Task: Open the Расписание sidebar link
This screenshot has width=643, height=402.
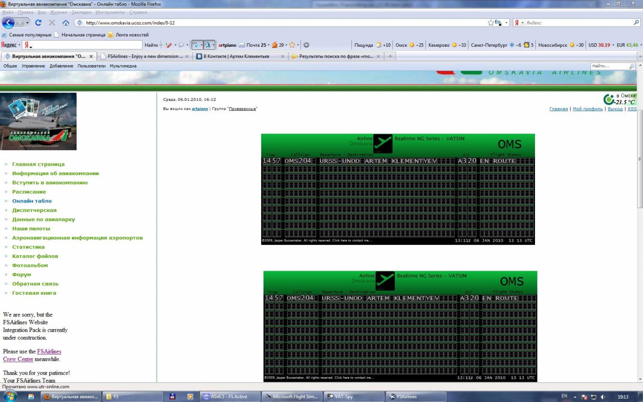Action: [x=29, y=192]
